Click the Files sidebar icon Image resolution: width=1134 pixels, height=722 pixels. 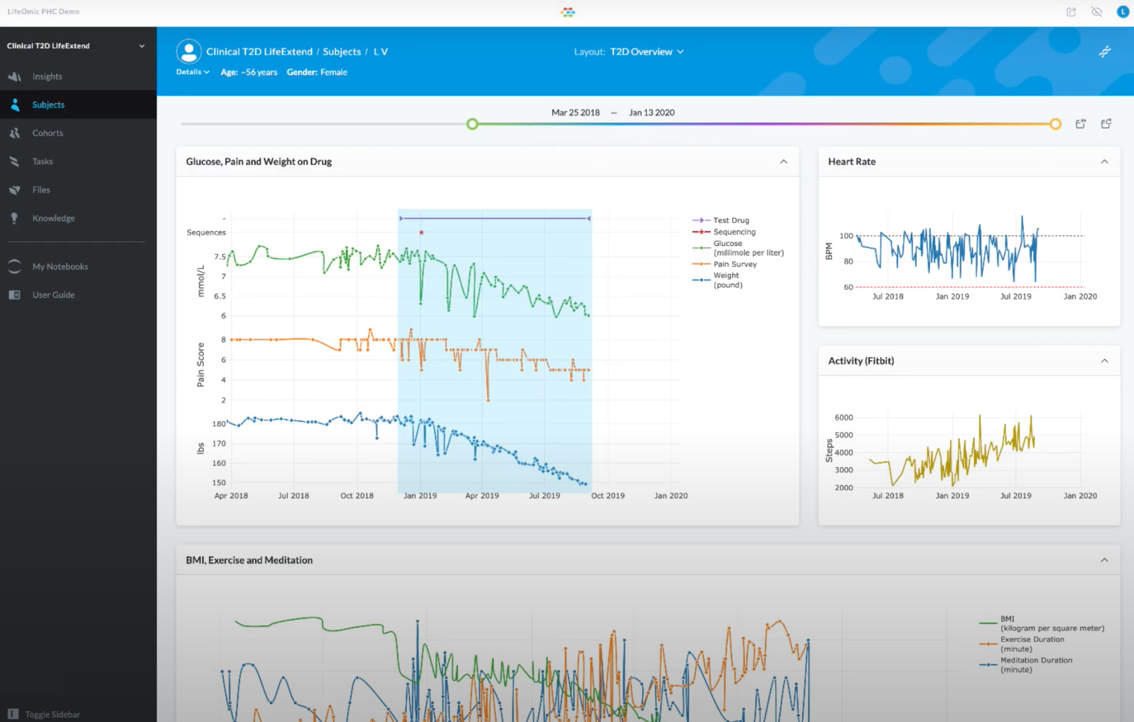pos(15,190)
